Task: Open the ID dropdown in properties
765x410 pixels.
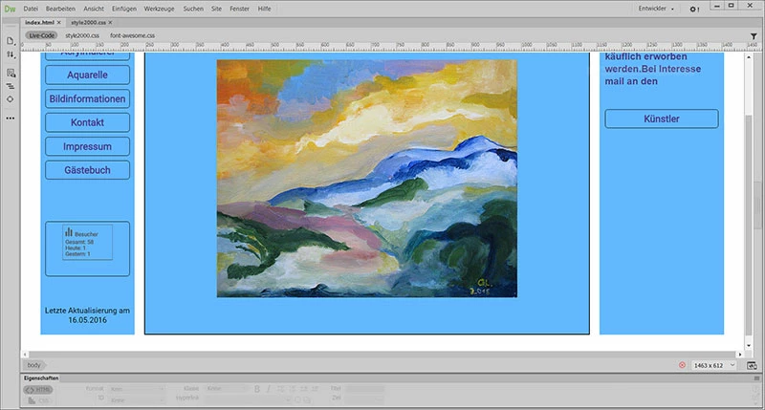Action: coord(137,400)
